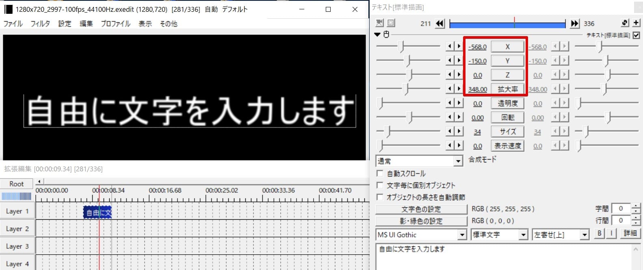Open the MS UI Gothic font dropdown
Viewport: 643px width, 270px height.
(421, 235)
